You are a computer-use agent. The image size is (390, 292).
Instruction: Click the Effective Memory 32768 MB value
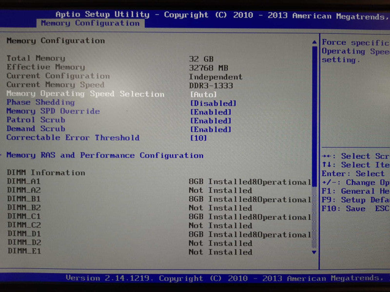tap(209, 68)
